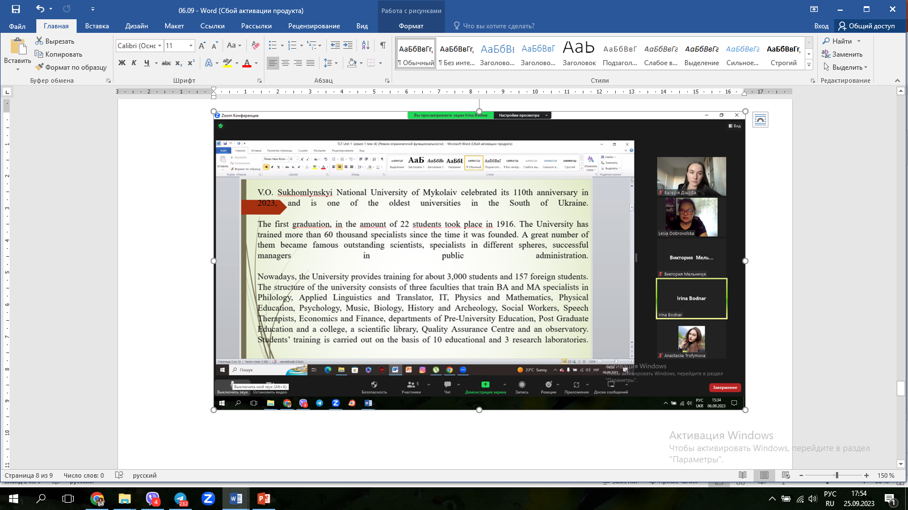The width and height of the screenshot is (908, 510).
Task: Click Выделить (Select) button
Action: 845,67
